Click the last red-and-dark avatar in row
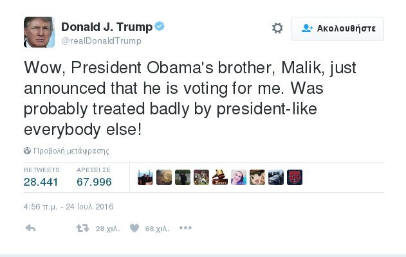Viewport: 406px width, 257px height. click(295, 178)
